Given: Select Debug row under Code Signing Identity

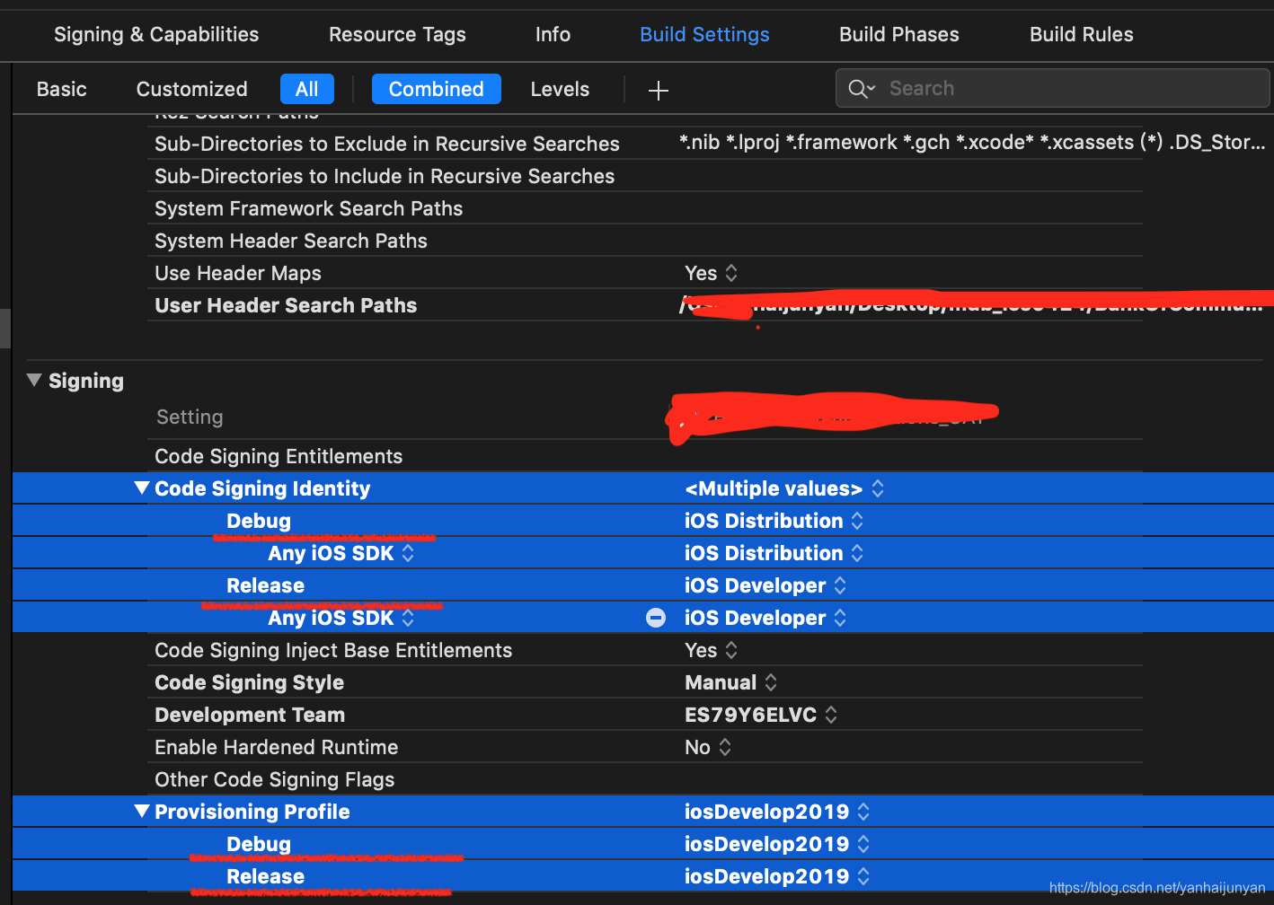Looking at the screenshot, I should [x=643, y=521].
